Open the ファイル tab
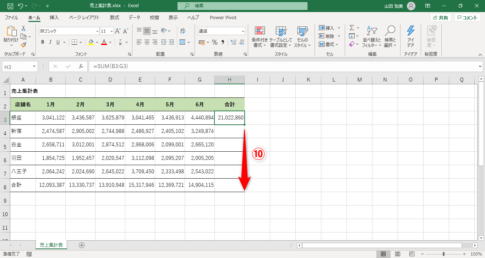Viewport: 485px width, 258px height. [x=11, y=17]
